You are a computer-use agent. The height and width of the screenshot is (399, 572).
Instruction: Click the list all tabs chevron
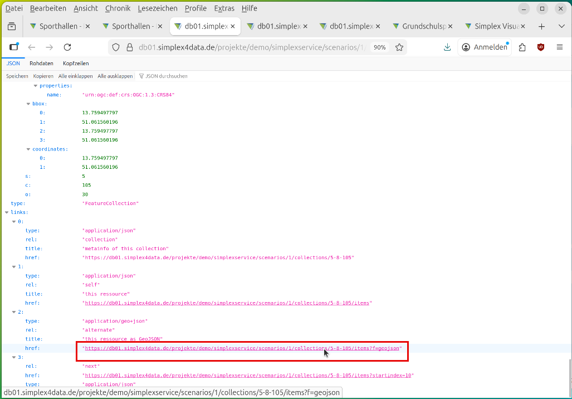pos(561,26)
